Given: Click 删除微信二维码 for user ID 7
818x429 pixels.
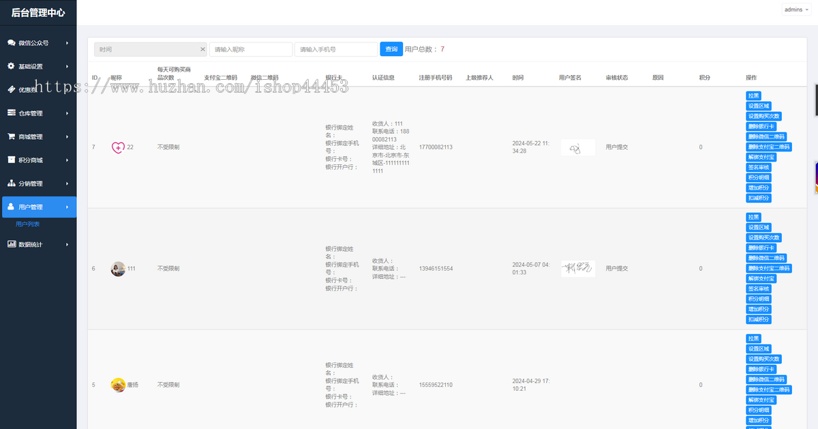Looking at the screenshot, I should pos(767,136).
